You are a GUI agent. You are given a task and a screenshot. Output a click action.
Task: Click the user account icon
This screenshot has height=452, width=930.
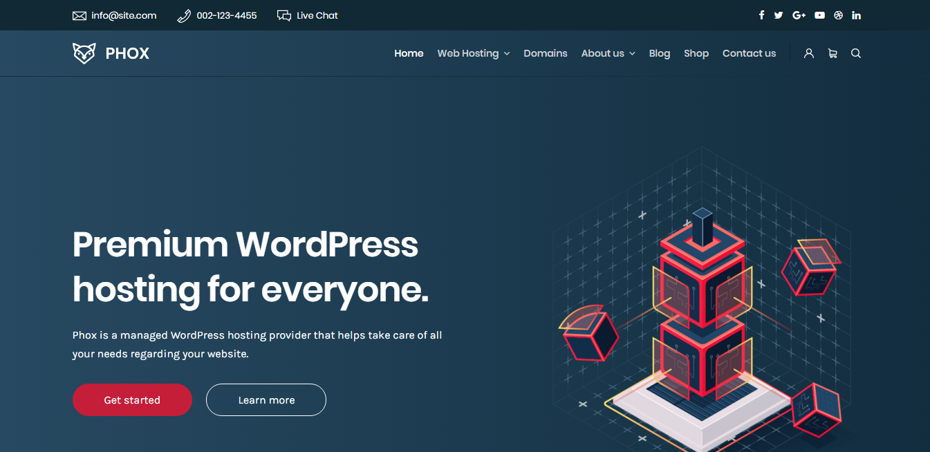(808, 53)
